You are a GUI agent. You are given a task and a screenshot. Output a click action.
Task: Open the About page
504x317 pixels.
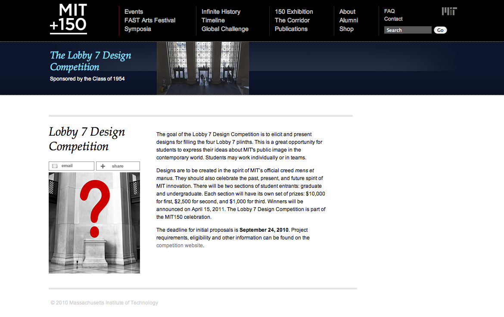(348, 12)
